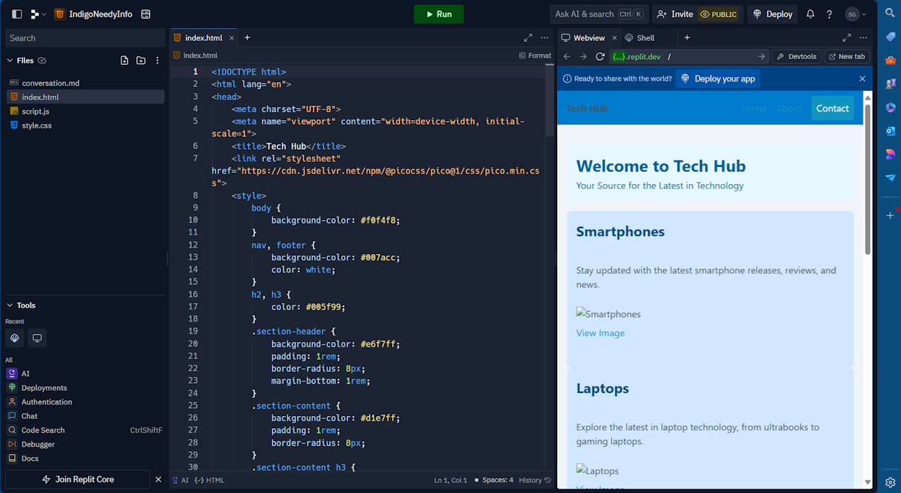This screenshot has height=493, width=901.
Task: Open the help question mark icon
Action: 829,14
